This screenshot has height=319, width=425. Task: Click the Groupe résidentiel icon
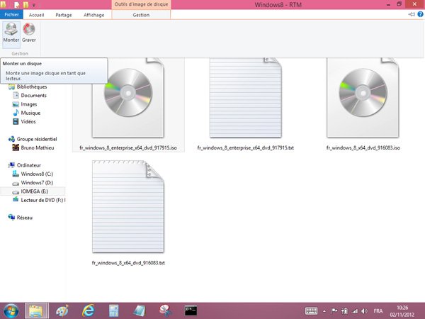(11, 139)
